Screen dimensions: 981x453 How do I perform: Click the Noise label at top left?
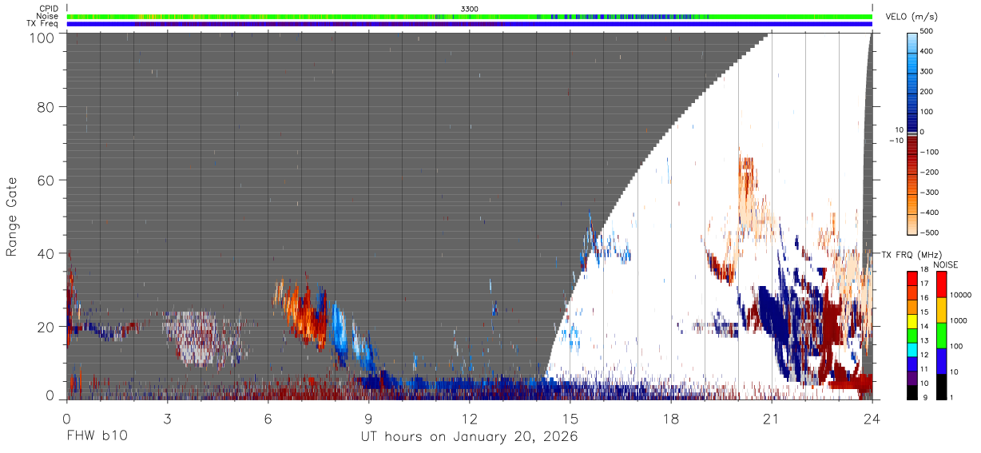[x=48, y=16]
